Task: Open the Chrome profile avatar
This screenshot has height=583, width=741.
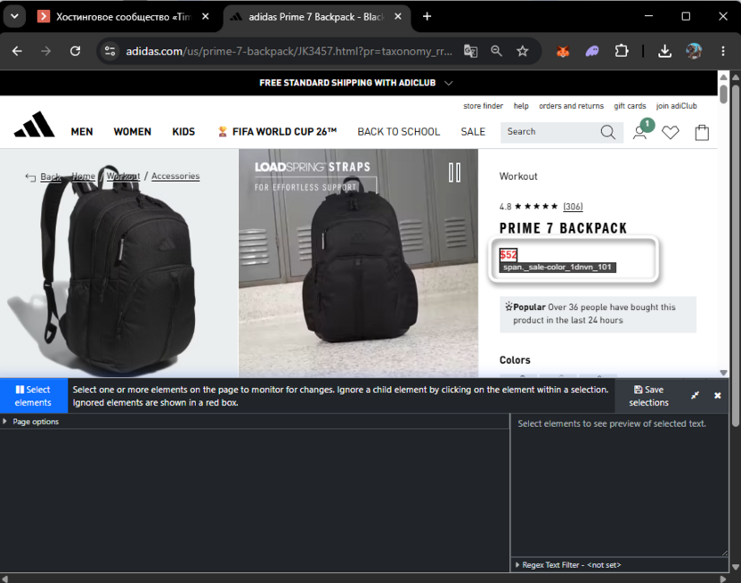Action: (694, 51)
